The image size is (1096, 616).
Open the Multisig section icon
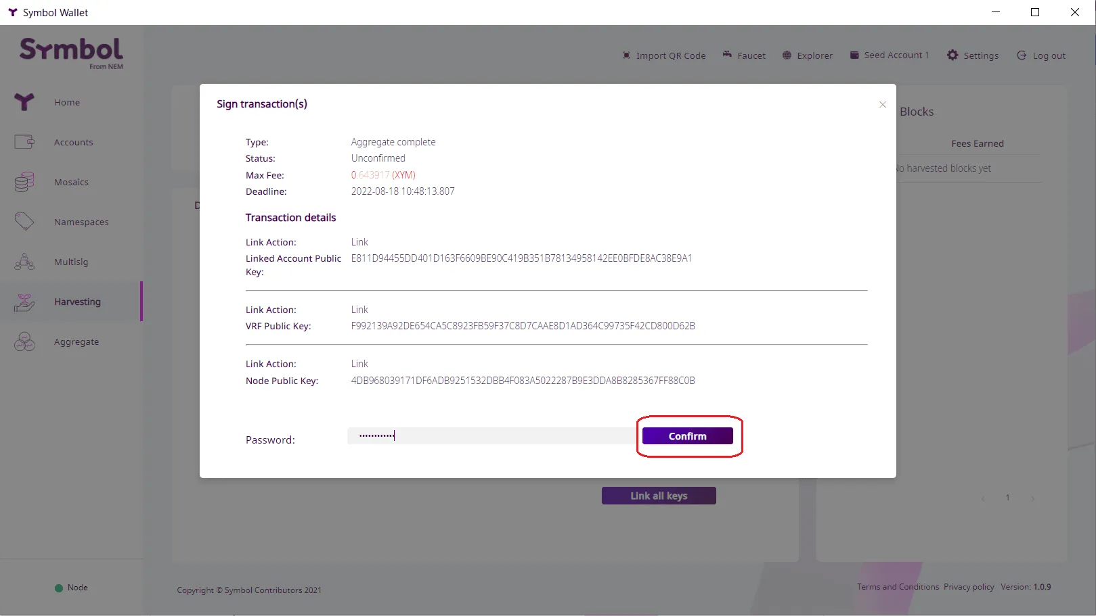coord(24,262)
